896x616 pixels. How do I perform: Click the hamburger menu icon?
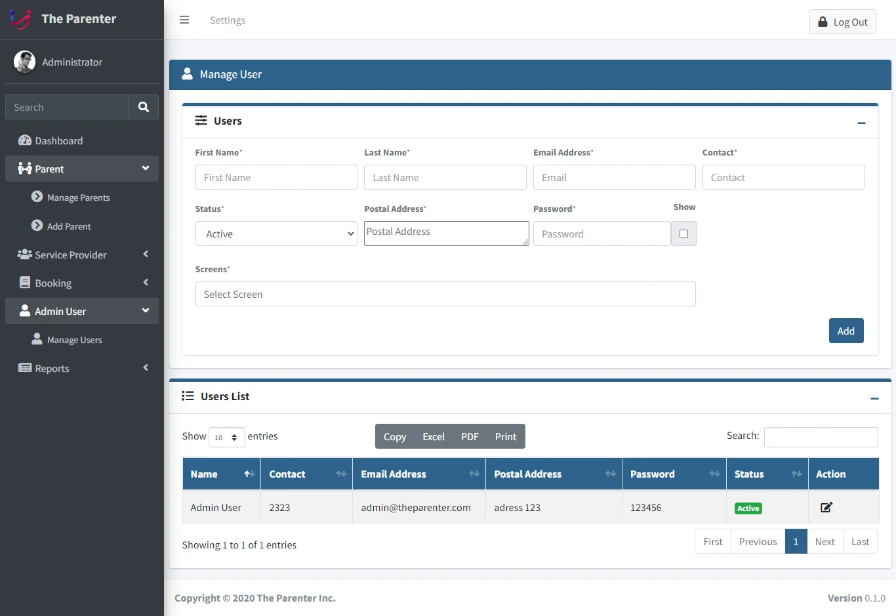[x=184, y=20]
